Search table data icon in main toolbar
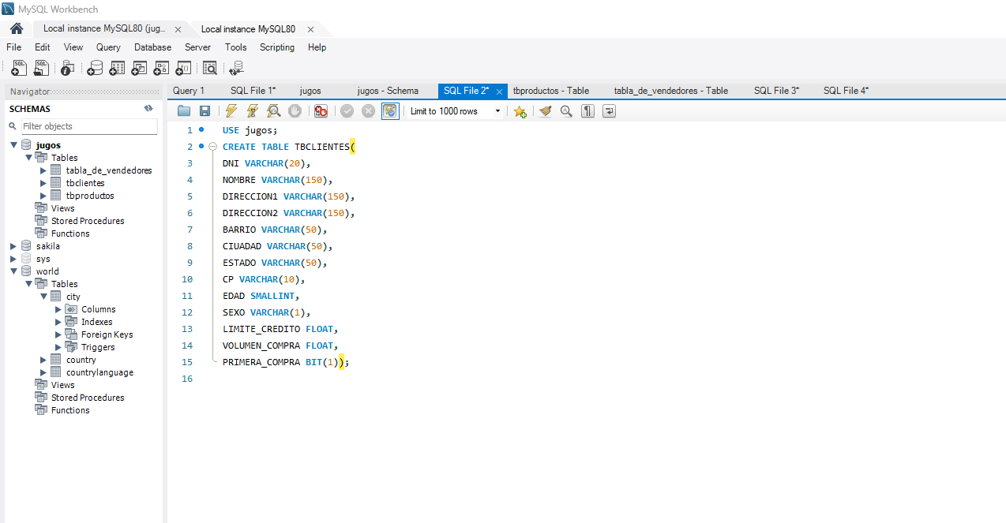Screen dimensions: 1006x523 210,68
